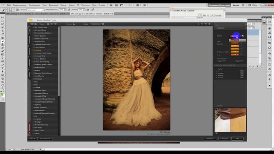Open Layers panel opacity dropdown

click(x=253, y=24)
